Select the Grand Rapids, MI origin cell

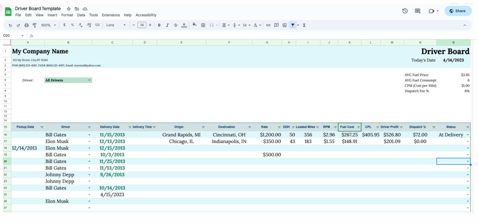coord(181,135)
